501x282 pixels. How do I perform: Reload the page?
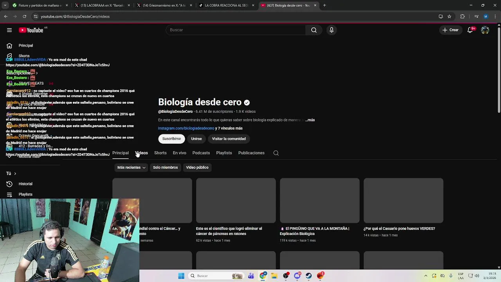[24, 16]
